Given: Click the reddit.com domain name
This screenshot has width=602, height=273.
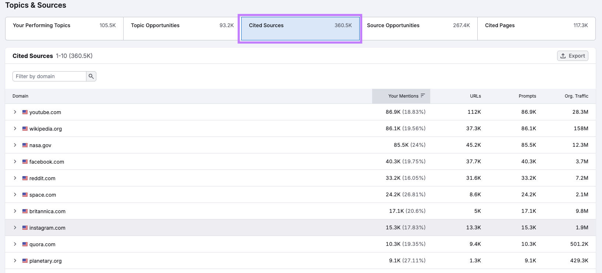Looking at the screenshot, I should [42, 178].
